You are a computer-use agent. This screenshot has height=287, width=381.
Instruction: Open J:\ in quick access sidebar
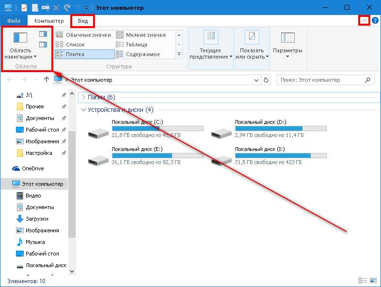click(29, 95)
